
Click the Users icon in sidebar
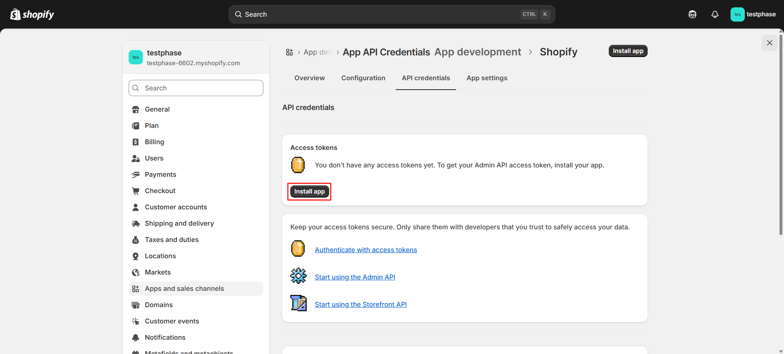[x=136, y=158]
